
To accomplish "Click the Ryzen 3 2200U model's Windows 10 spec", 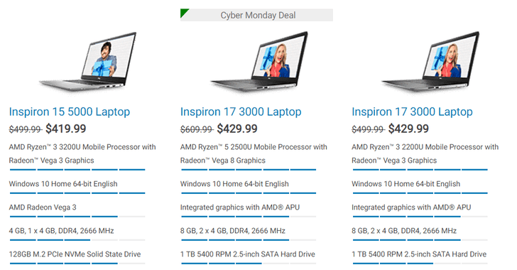I will click(406, 184).
